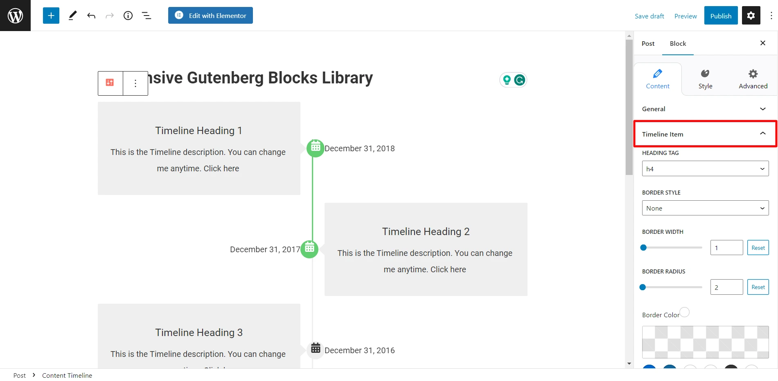Switch to the Style tab
778x381 pixels.
[x=705, y=79]
